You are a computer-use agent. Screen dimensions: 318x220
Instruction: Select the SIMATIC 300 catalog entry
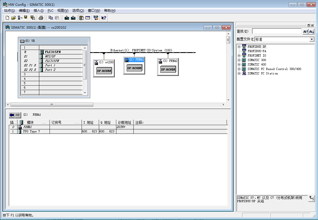[x=257, y=60]
